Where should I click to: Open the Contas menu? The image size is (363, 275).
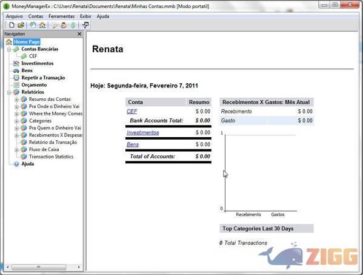click(x=36, y=16)
